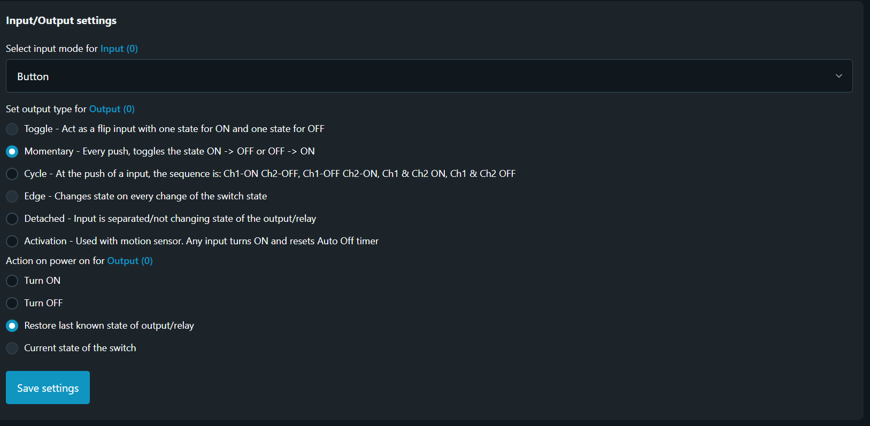The height and width of the screenshot is (426, 870).
Task: Select the Toggle output type radio button
Action: (x=12, y=129)
